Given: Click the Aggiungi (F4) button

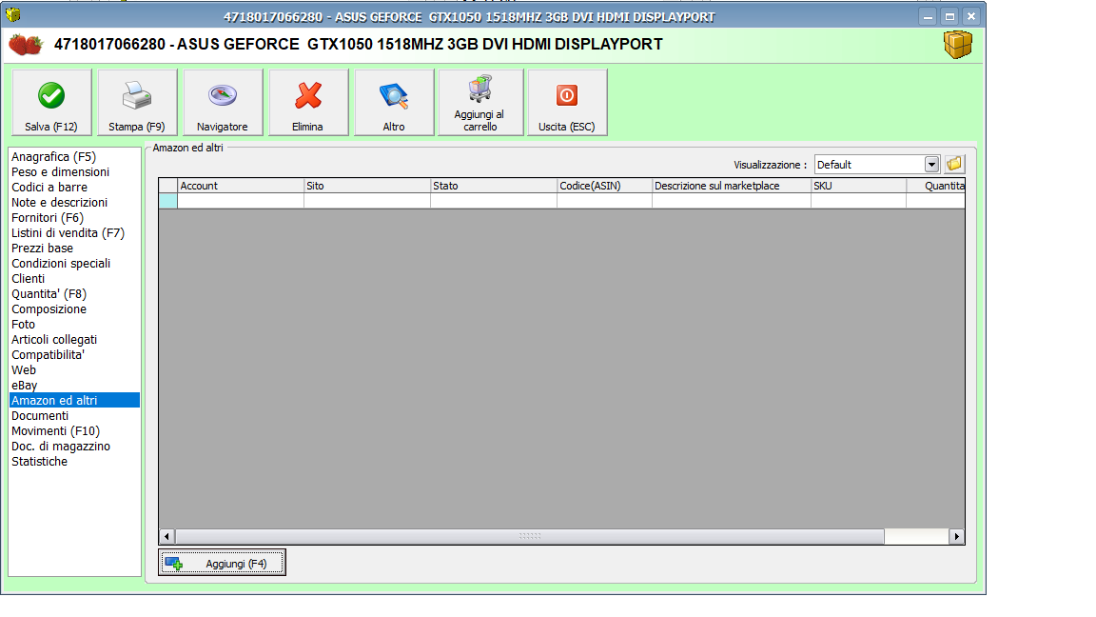Looking at the screenshot, I should (223, 563).
